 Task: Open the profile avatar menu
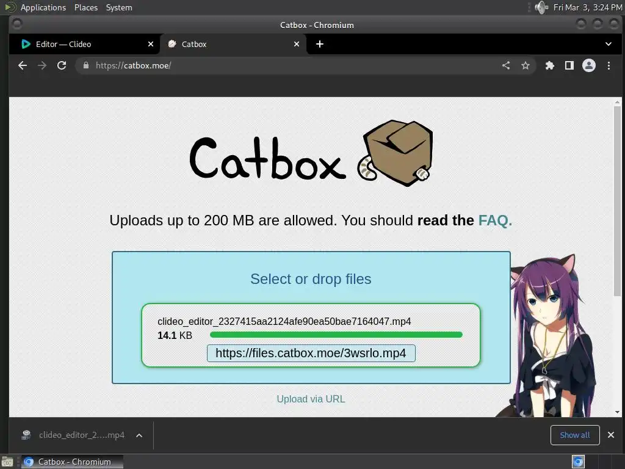tap(589, 65)
